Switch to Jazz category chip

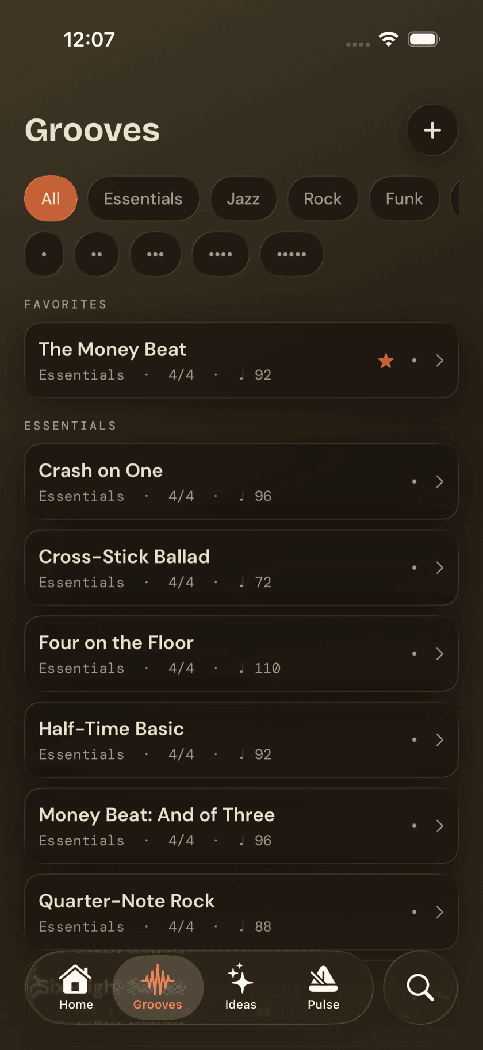[243, 198]
